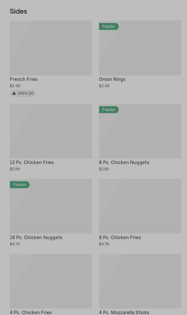Click the Popular badge on 16 Pc. Chicken Nuggets
Screen dimensions: 187x315
point(20,185)
